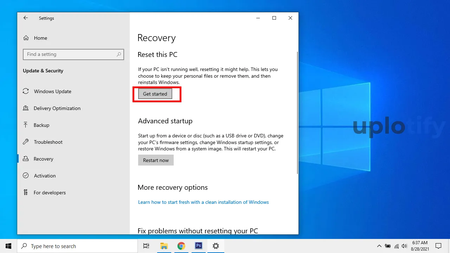Click the Troubleshoot wrench icon
Image resolution: width=450 pixels, height=253 pixels.
(x=26, y=142)
